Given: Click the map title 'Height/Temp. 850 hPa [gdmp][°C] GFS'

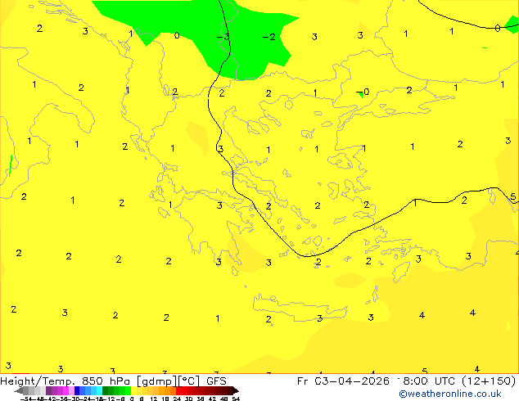Looking at the screenshot, I should tap(113, 381).
